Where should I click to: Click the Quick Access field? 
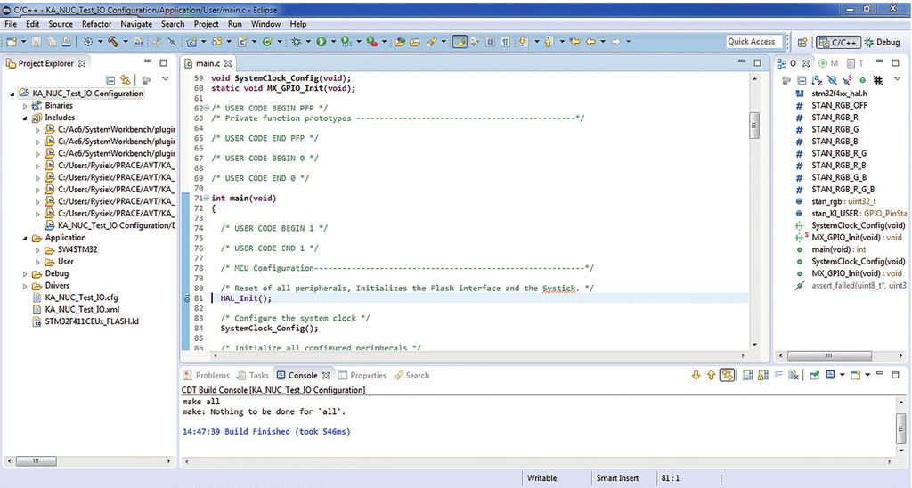753,42
